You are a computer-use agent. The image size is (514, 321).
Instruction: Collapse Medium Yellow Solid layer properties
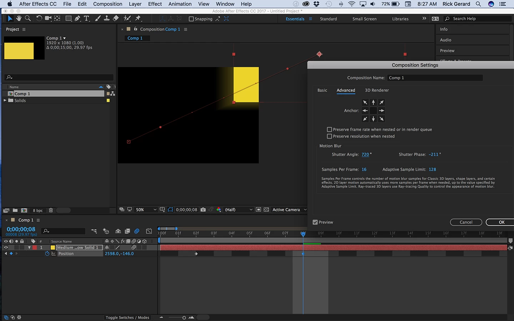29,248
